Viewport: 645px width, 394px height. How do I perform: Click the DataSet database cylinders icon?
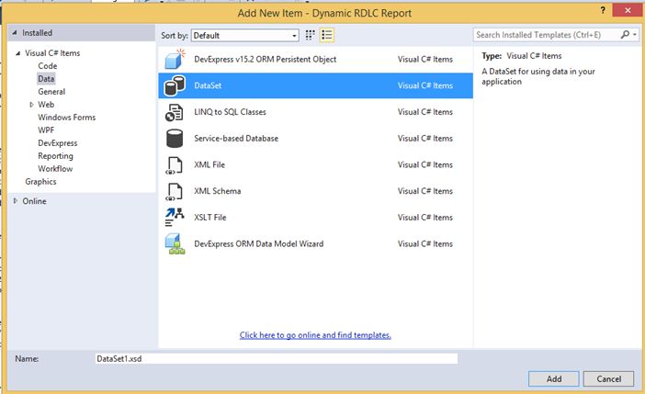[175, 85]
